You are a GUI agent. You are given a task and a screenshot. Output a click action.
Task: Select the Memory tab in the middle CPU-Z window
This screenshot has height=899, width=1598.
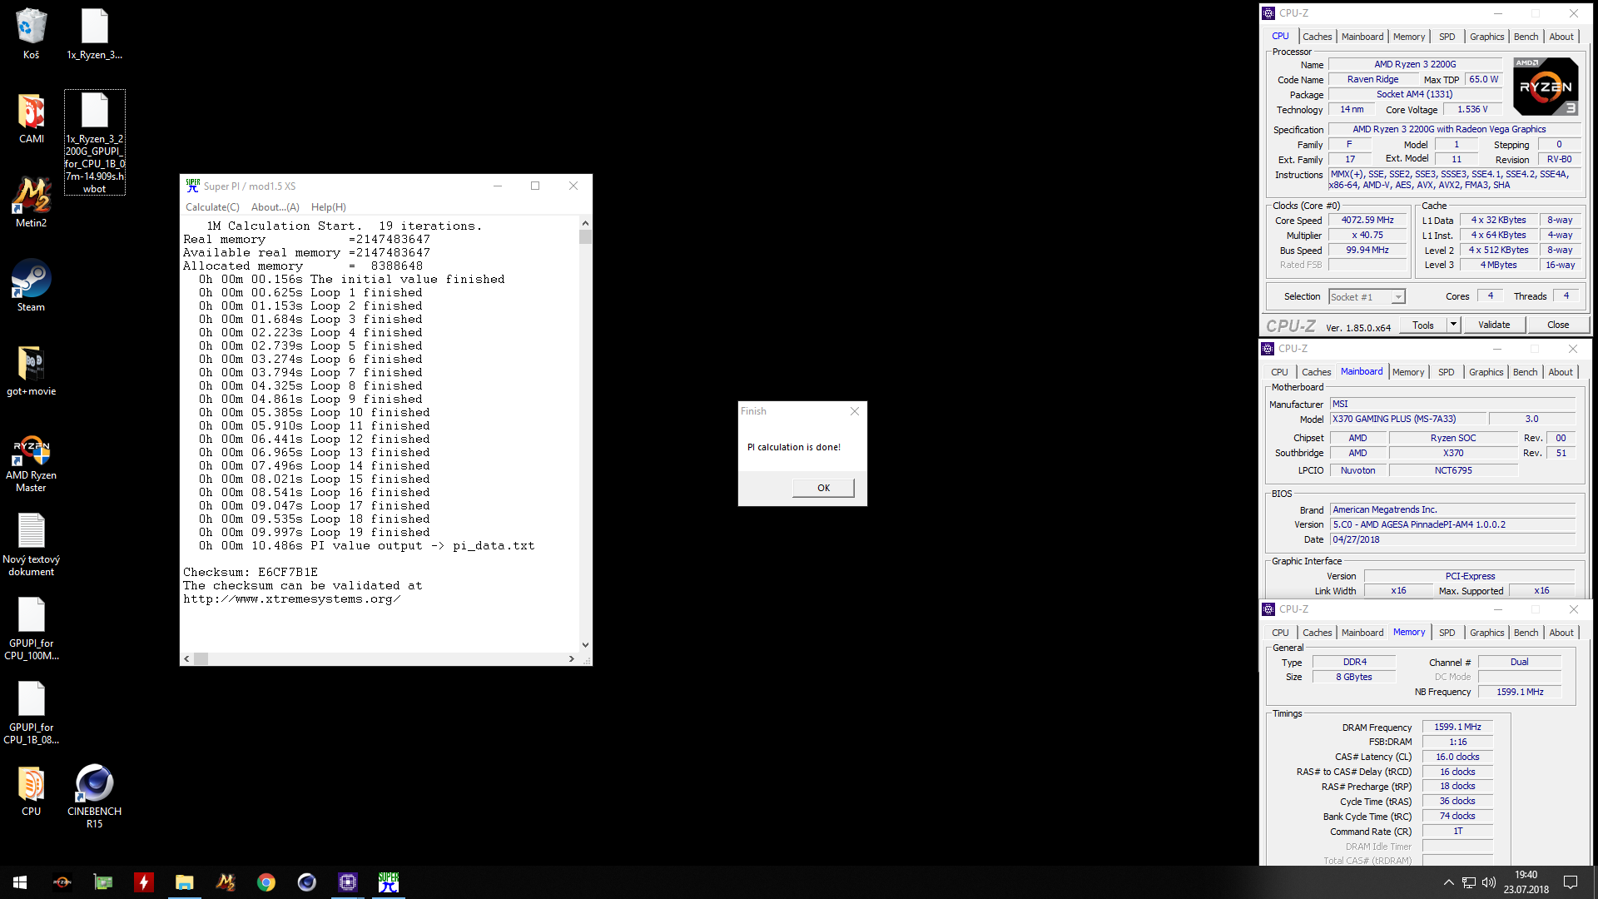pos(1408,372)
